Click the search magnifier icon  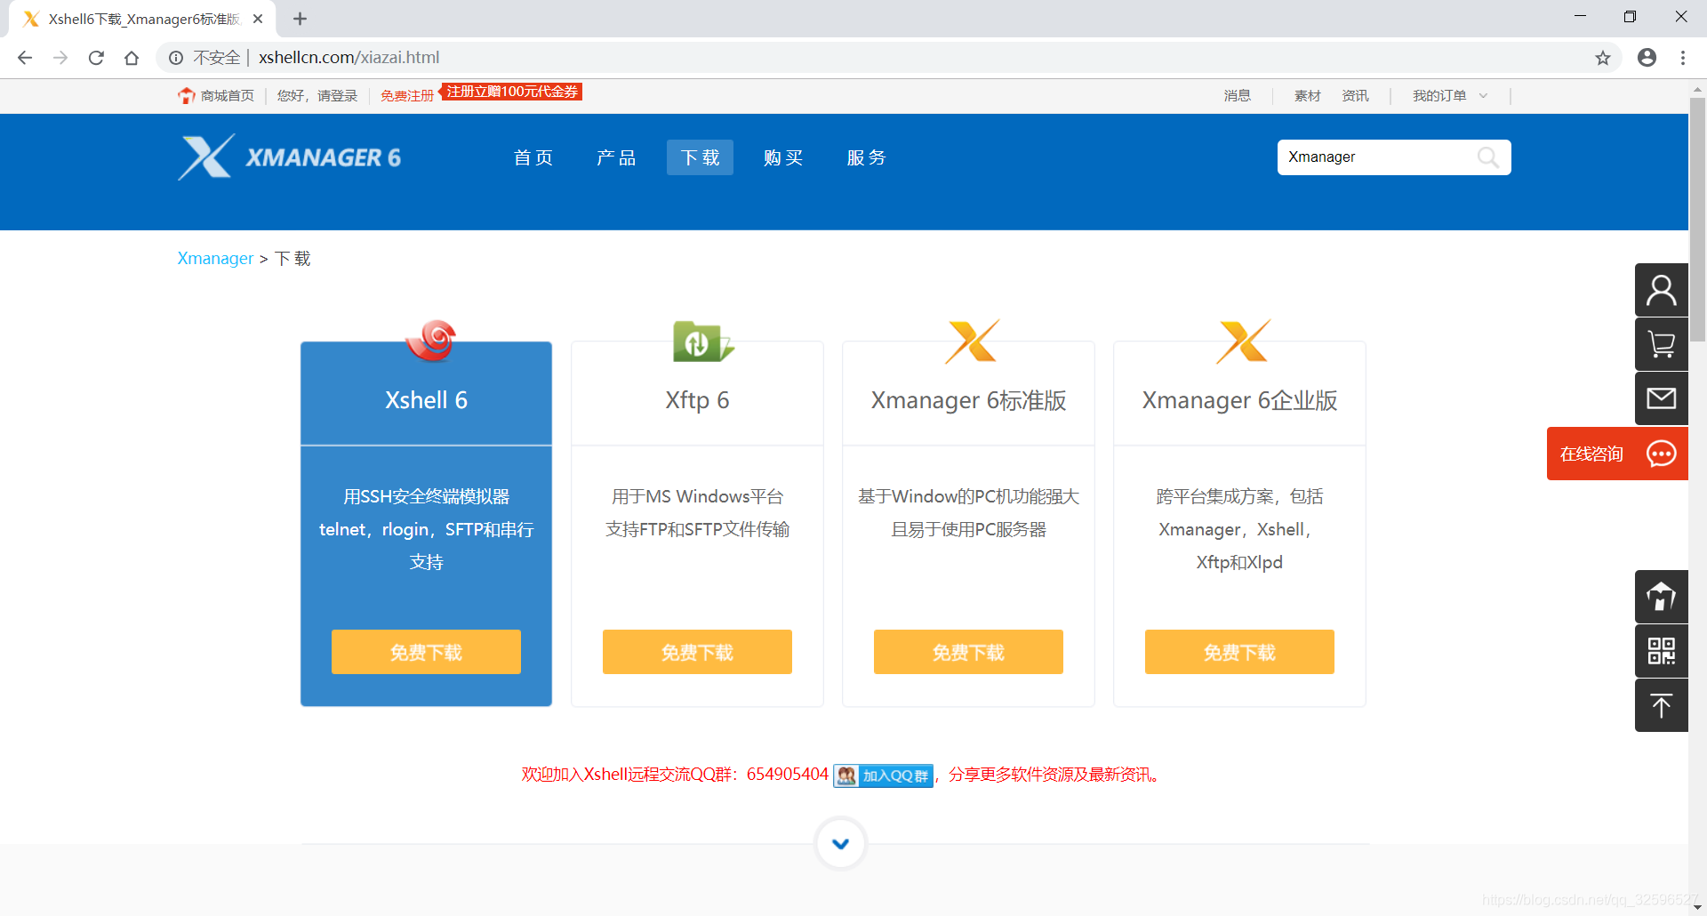point(1488,157)
